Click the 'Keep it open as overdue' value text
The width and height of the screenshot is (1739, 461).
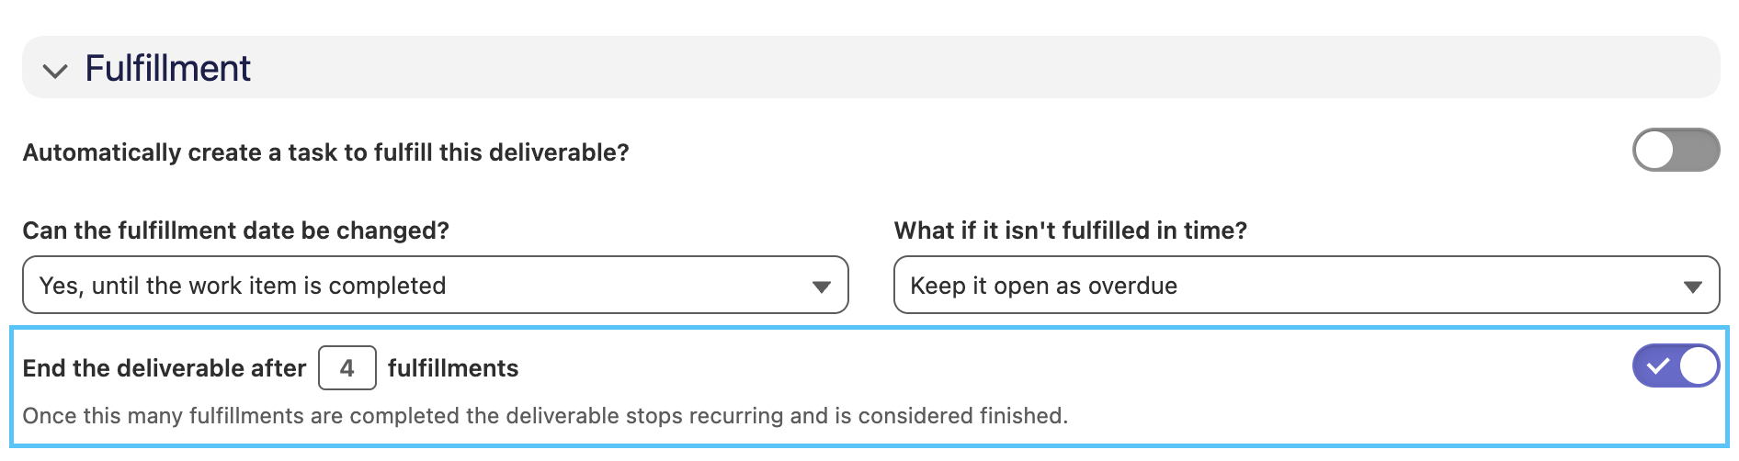point(1044,286)
